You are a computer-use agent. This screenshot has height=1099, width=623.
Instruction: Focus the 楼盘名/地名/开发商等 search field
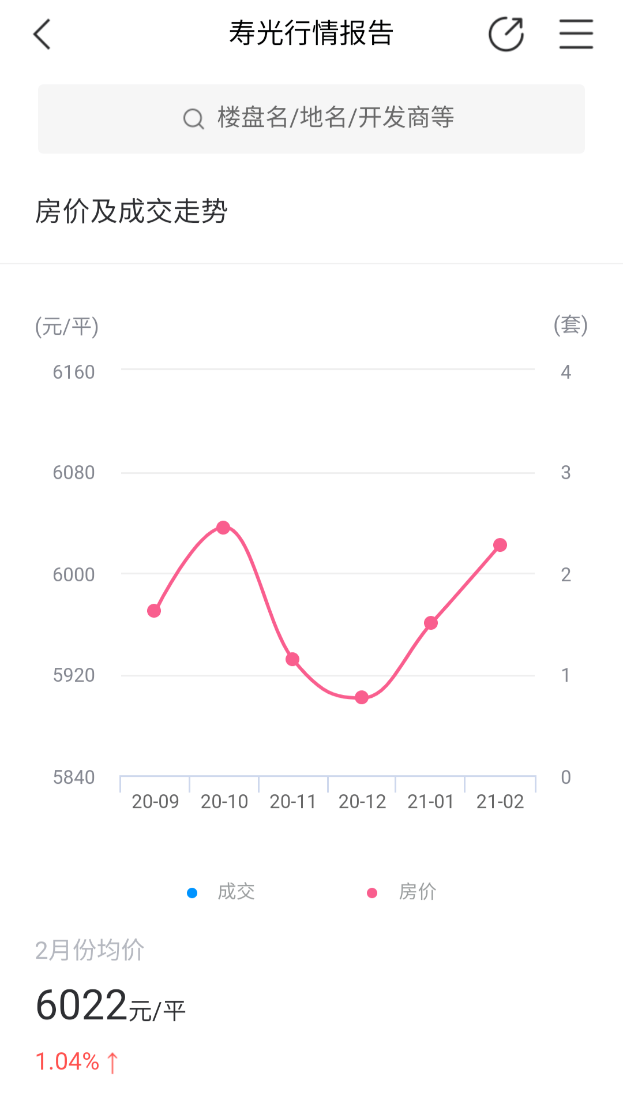pos(311,119)
